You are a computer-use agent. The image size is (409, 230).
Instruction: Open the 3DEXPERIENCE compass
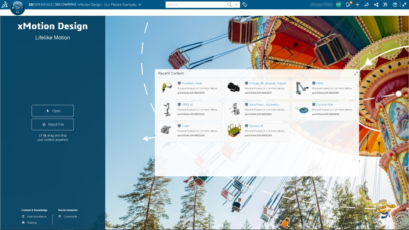17,8
